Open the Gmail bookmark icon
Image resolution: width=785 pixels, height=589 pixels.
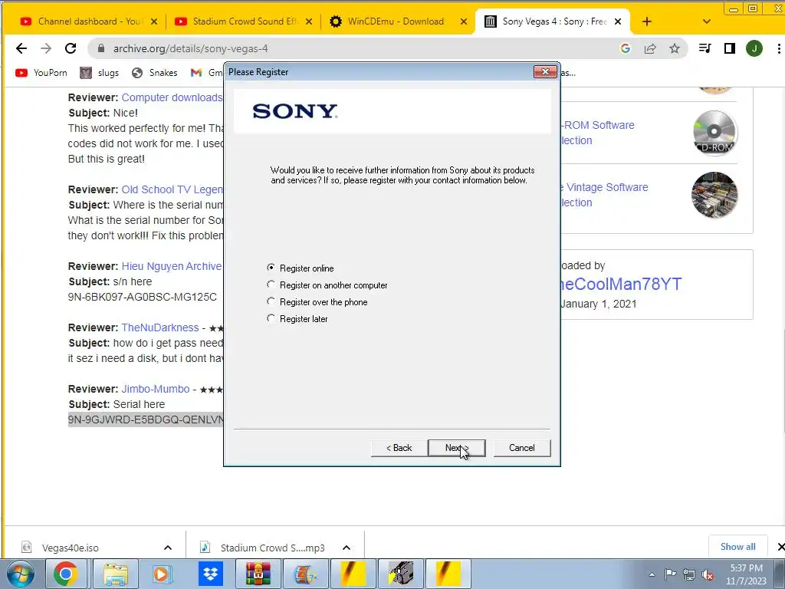196,73
